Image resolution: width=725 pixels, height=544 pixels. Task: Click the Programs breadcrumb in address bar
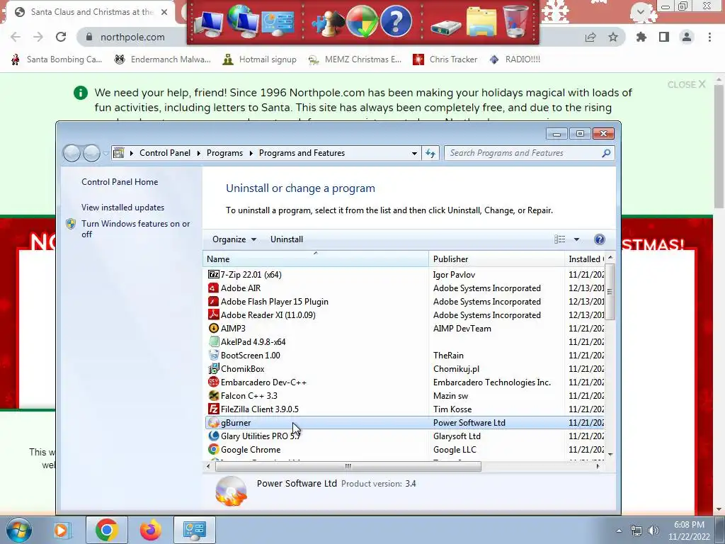224,153
